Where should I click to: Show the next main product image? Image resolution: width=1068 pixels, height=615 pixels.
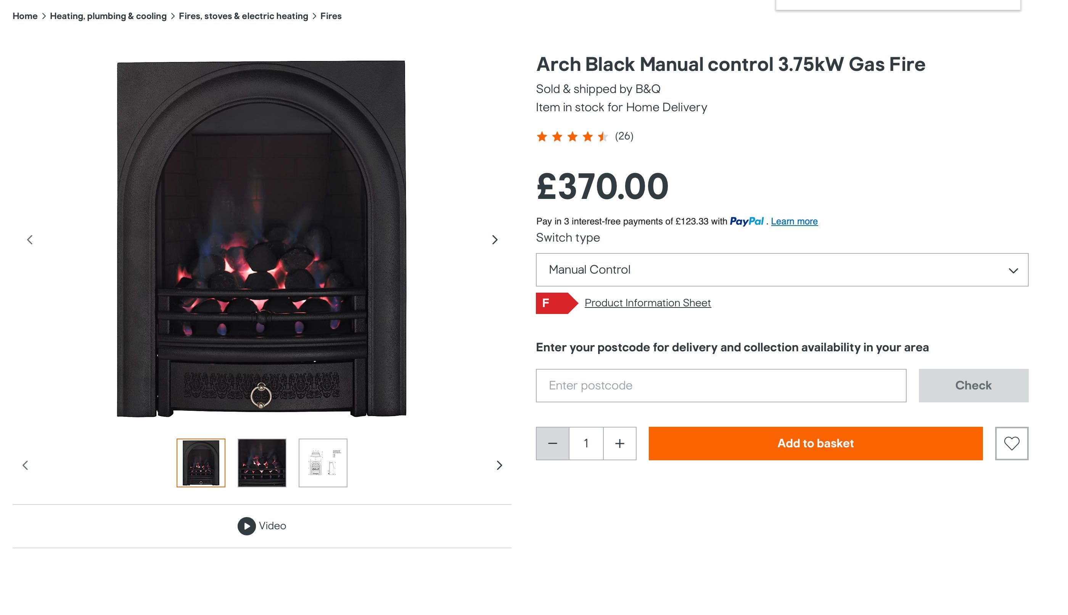495,240
